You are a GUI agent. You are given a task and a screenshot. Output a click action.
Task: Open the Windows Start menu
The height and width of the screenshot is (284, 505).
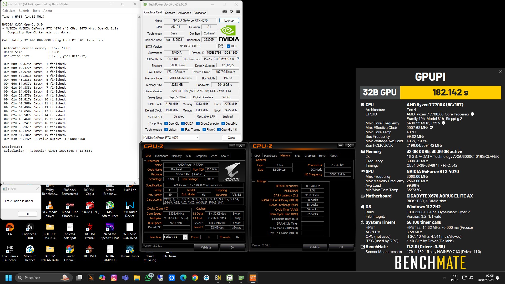coord(8,278)
